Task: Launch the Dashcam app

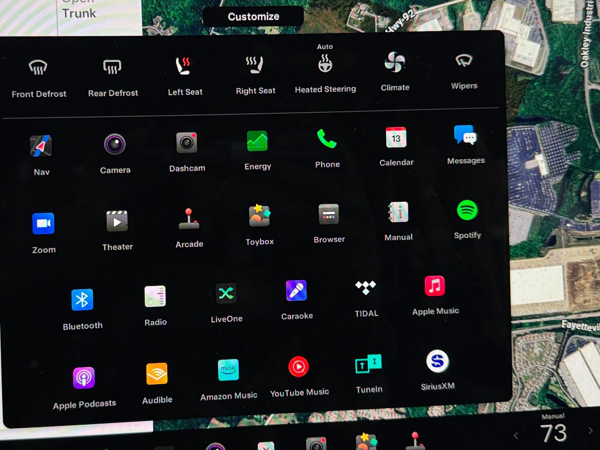Action: (187, 143)
